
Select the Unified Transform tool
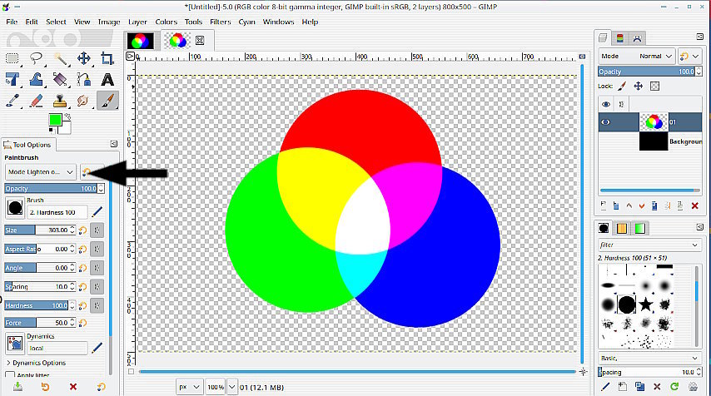click(x=12, y=80)
